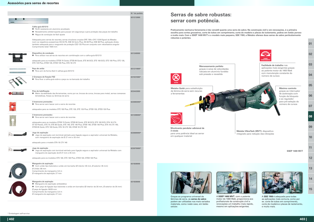Select chapter tab 05
Screen dimensions: 314x222
pos(311,85)
